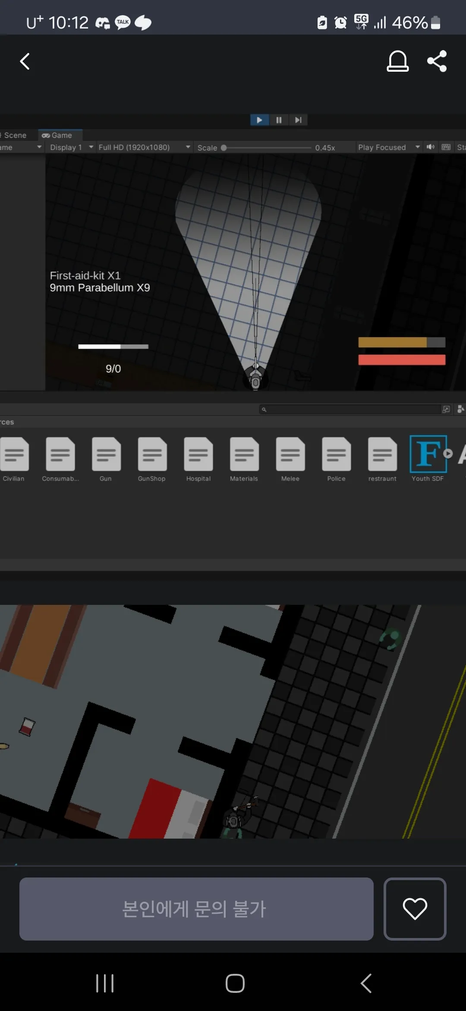
Task: Select the GunShop asset
Action: point(152,459)
